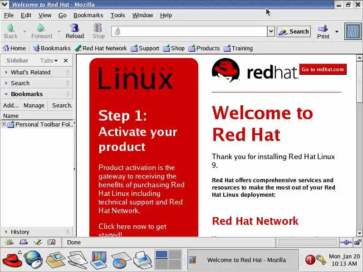
Task: Expand the Personal Toolbar Folder tree node
Action: coord(4,124)
